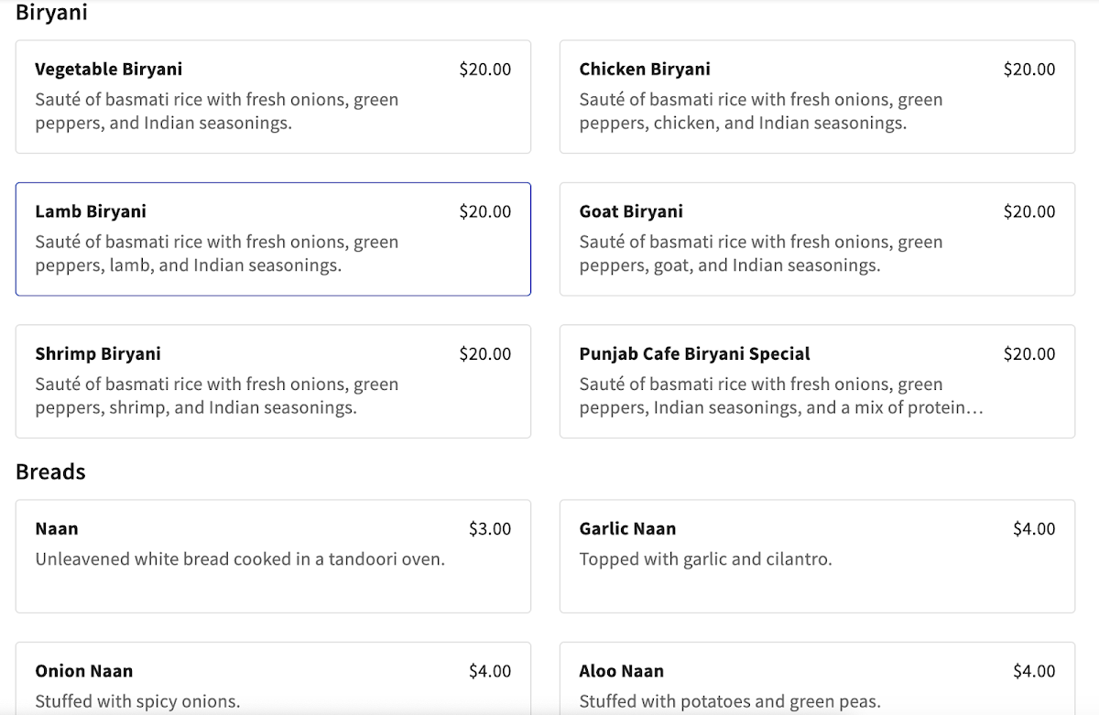
Task: Click the Garlic Naan $4.00 price
Action: pos(1034,529)
